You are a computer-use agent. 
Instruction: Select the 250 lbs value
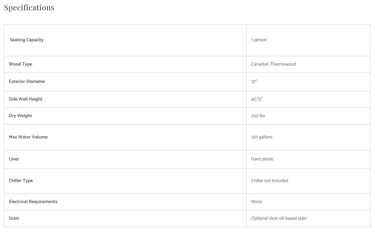pyautogui.click(x=258, y=116)
